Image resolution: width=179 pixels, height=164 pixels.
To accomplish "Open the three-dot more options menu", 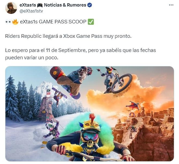I will tap(171, 5).
